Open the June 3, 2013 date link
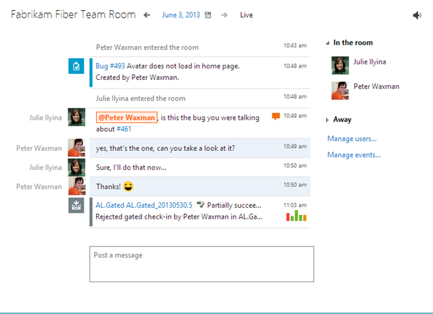 [x=181, y=15]
